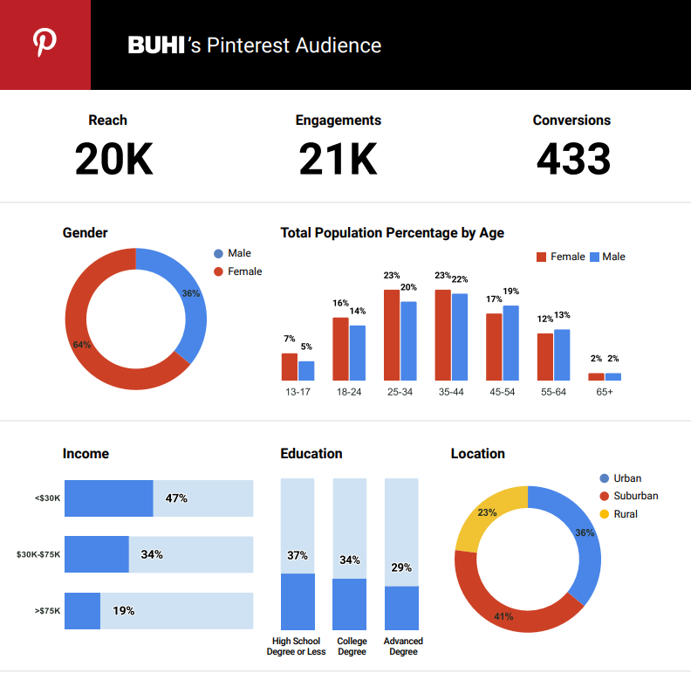Click the dark blue <$30K income bar
Image resolution: width=691 pixels, height=673 pixels.
109,498
